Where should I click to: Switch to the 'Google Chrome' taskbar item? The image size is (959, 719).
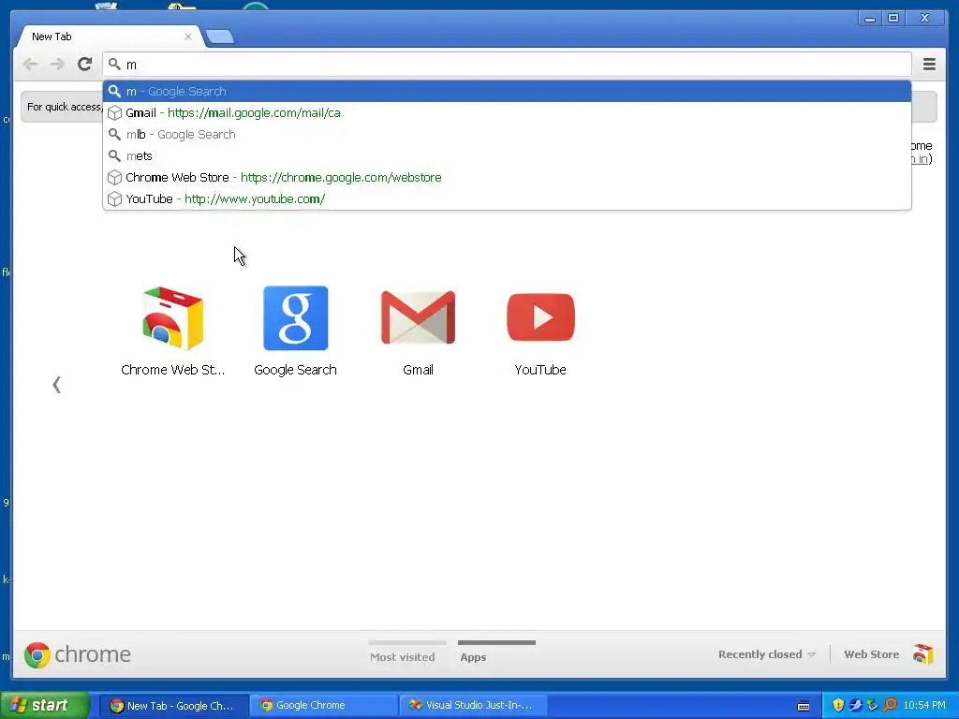pyautogui.click(x=323, y=706)
